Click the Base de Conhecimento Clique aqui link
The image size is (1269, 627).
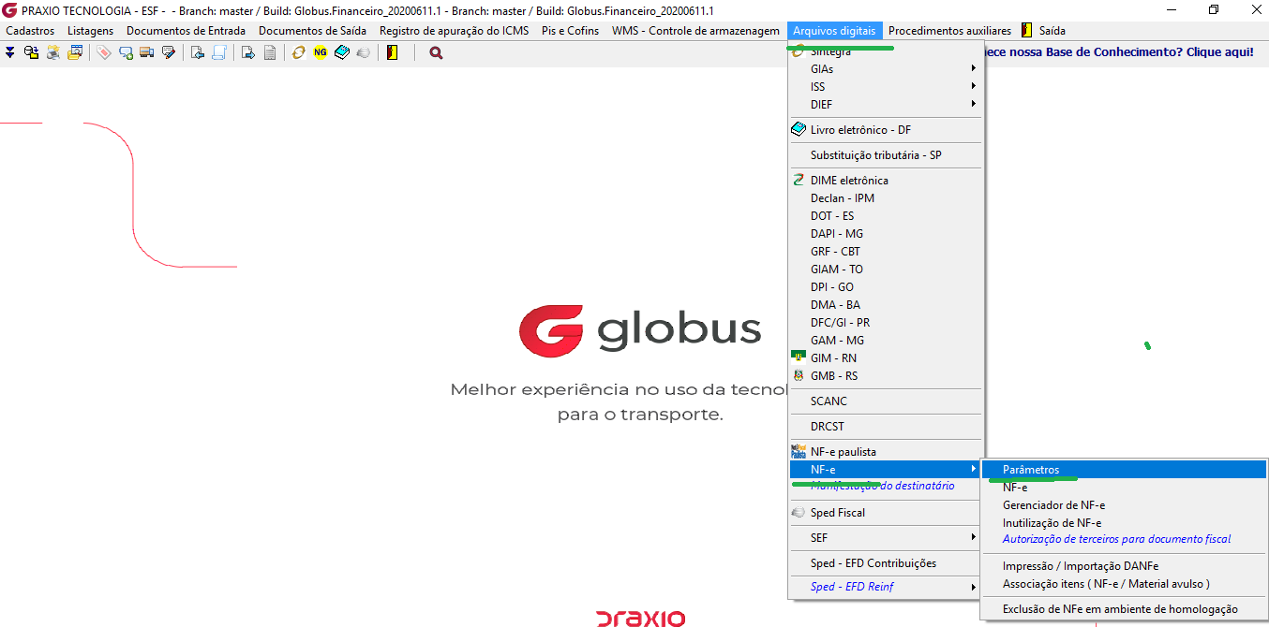pos(1120,52)
